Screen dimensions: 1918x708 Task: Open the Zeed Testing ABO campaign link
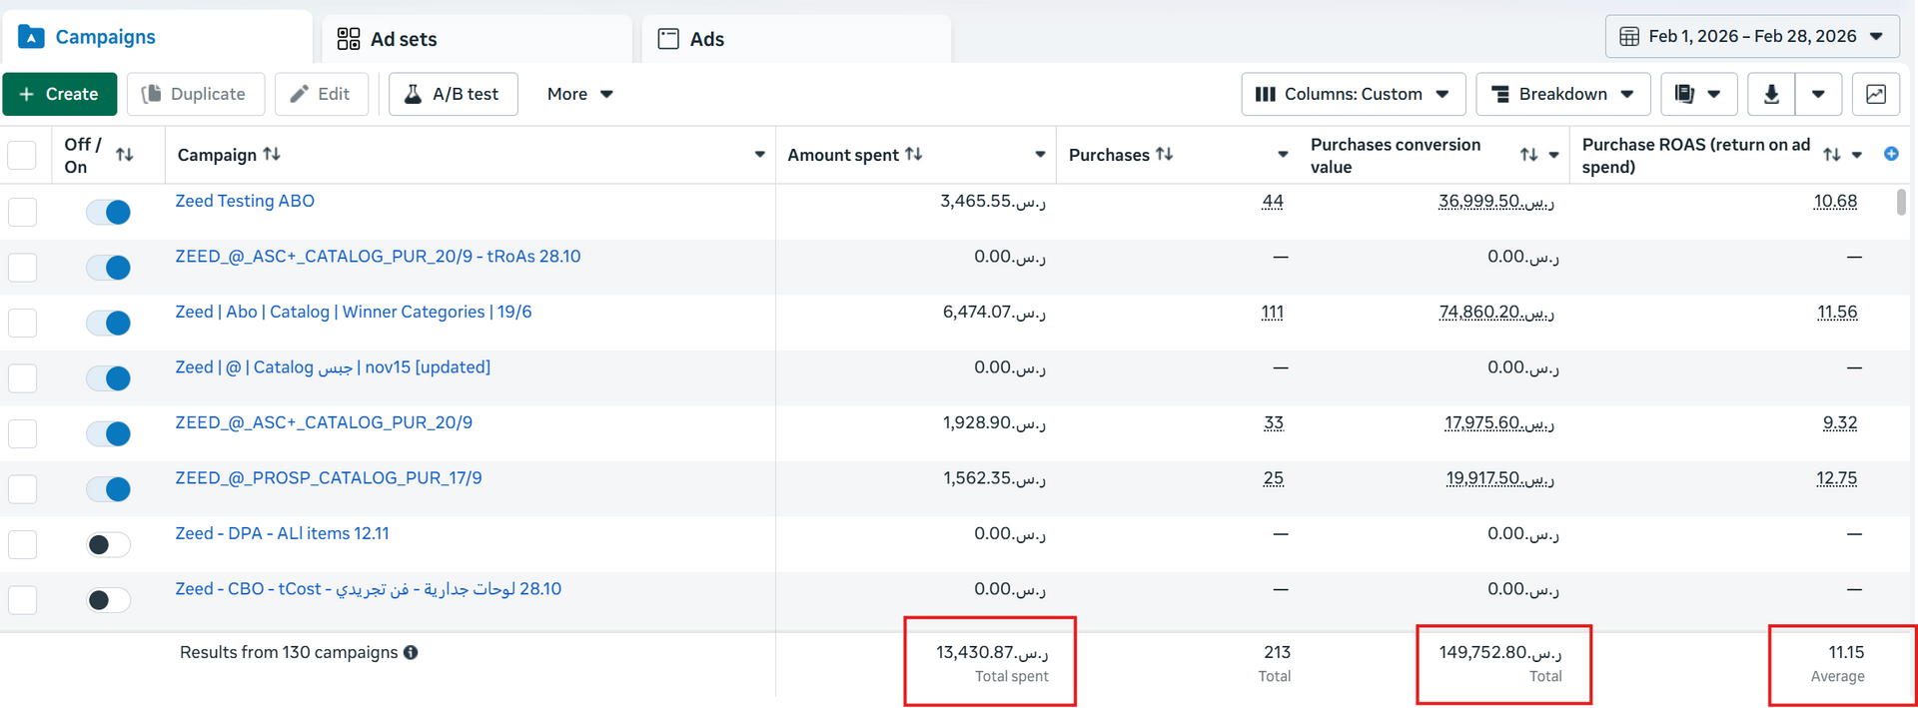pyautogui.click(x=245, y=201)
